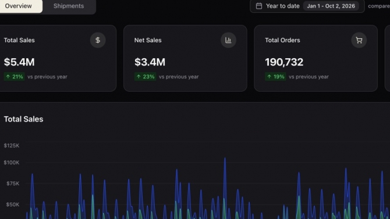Screen dimensions: 390x219
Task: Click the bar chart icon on Net Sales card
Action: point(228,40)
